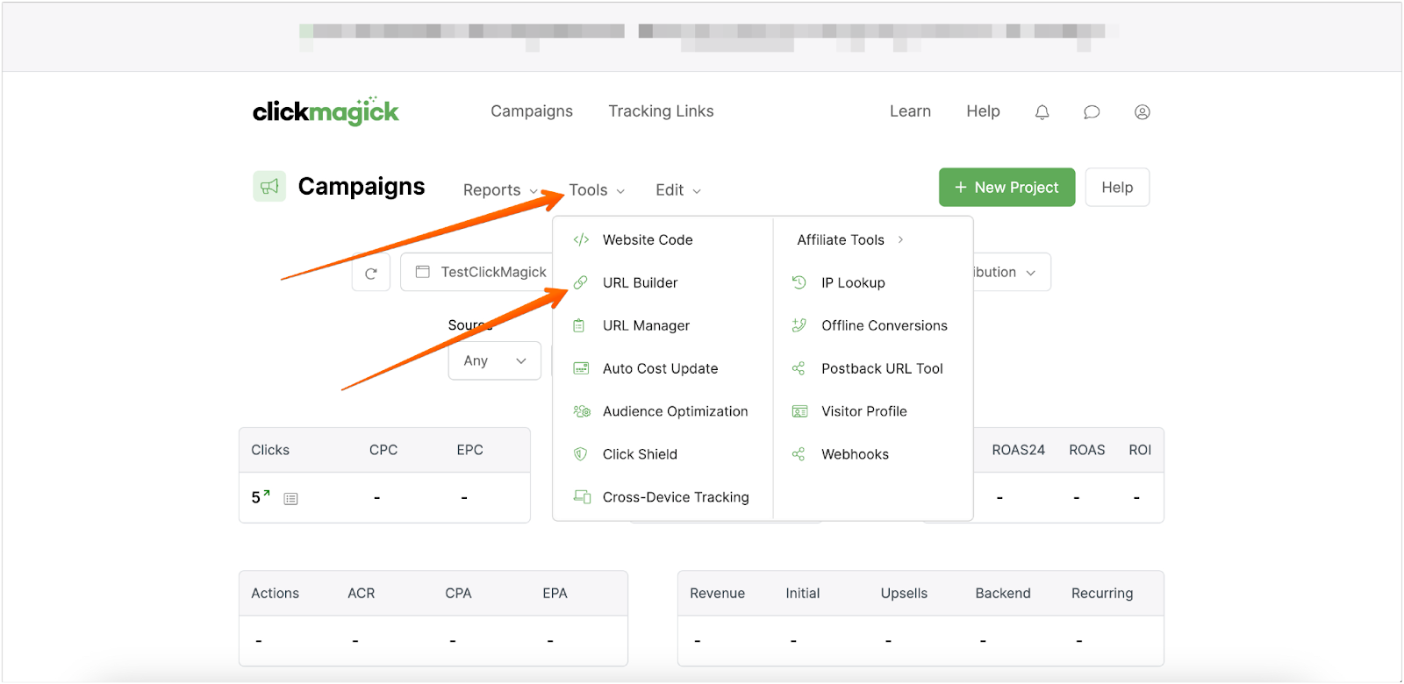This screenshot has height=684, width=1404.
Task: Select URL Builder from Tools menu
Action: tap(640, 283)
